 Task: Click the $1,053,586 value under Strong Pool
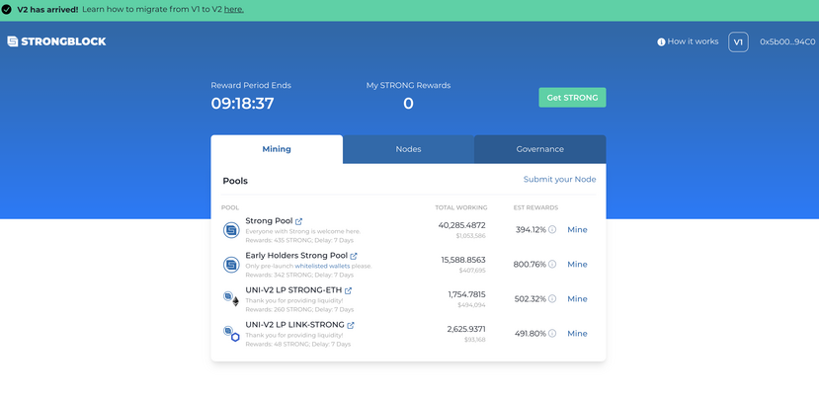(470, 236)
